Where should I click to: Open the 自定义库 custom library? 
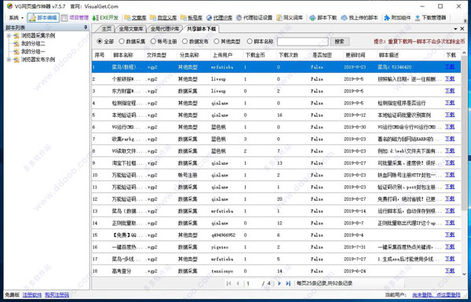(164, 18)
